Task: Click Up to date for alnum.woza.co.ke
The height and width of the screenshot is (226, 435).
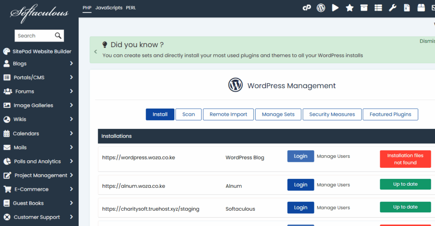Action: tap(405, 184)
